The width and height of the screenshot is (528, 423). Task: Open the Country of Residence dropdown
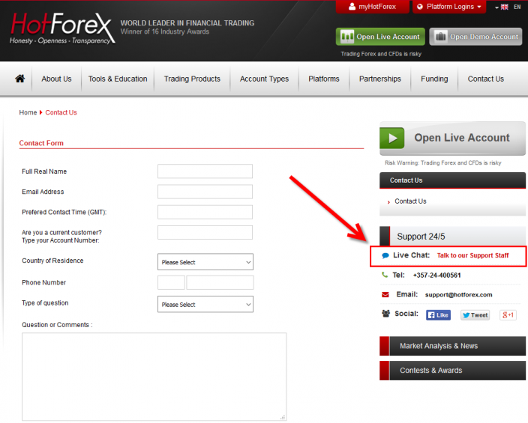(205, 262)
